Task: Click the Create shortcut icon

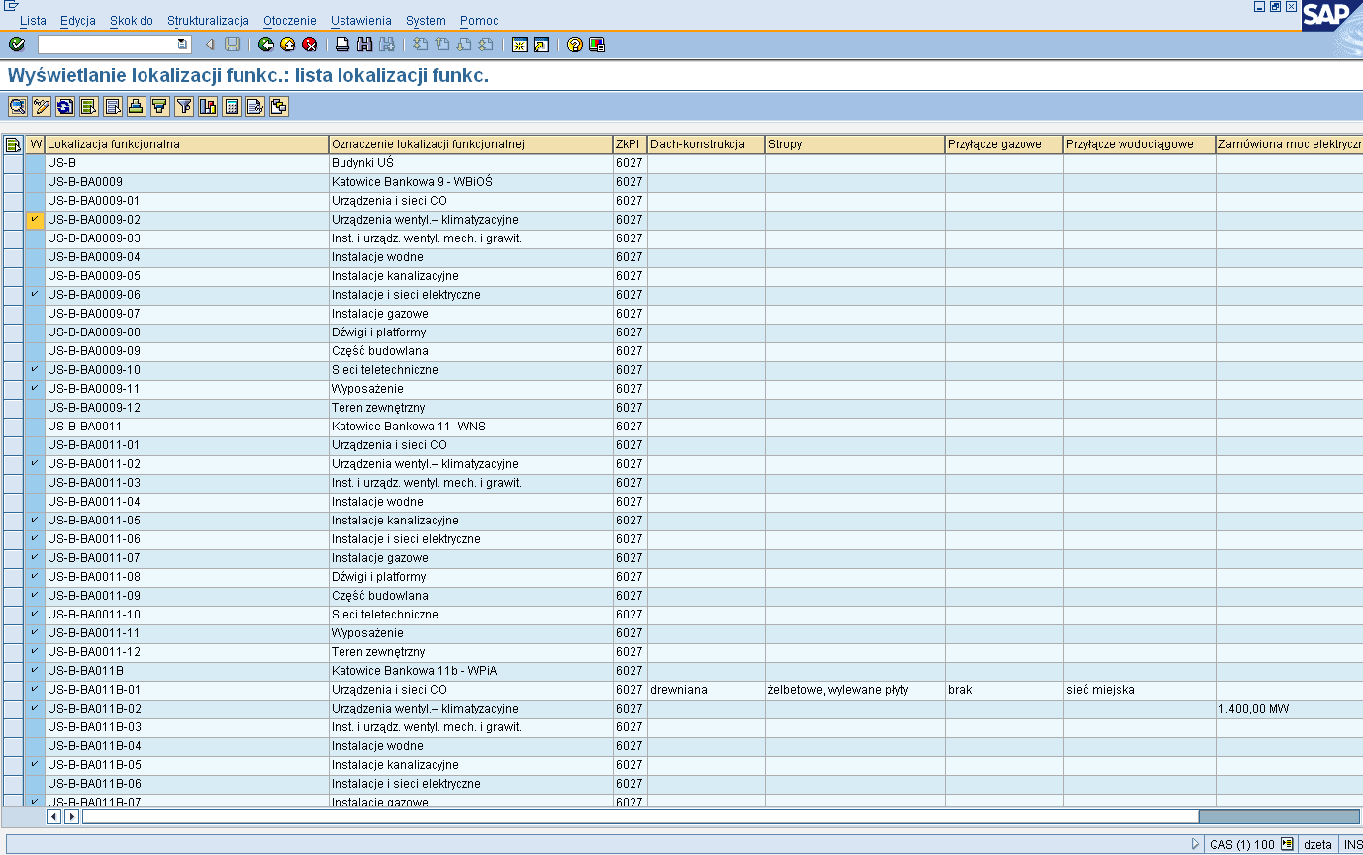Action: tap(540, 45)
